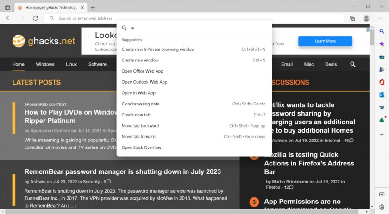Open the browser Settings and more menu

tap(381, 18)
